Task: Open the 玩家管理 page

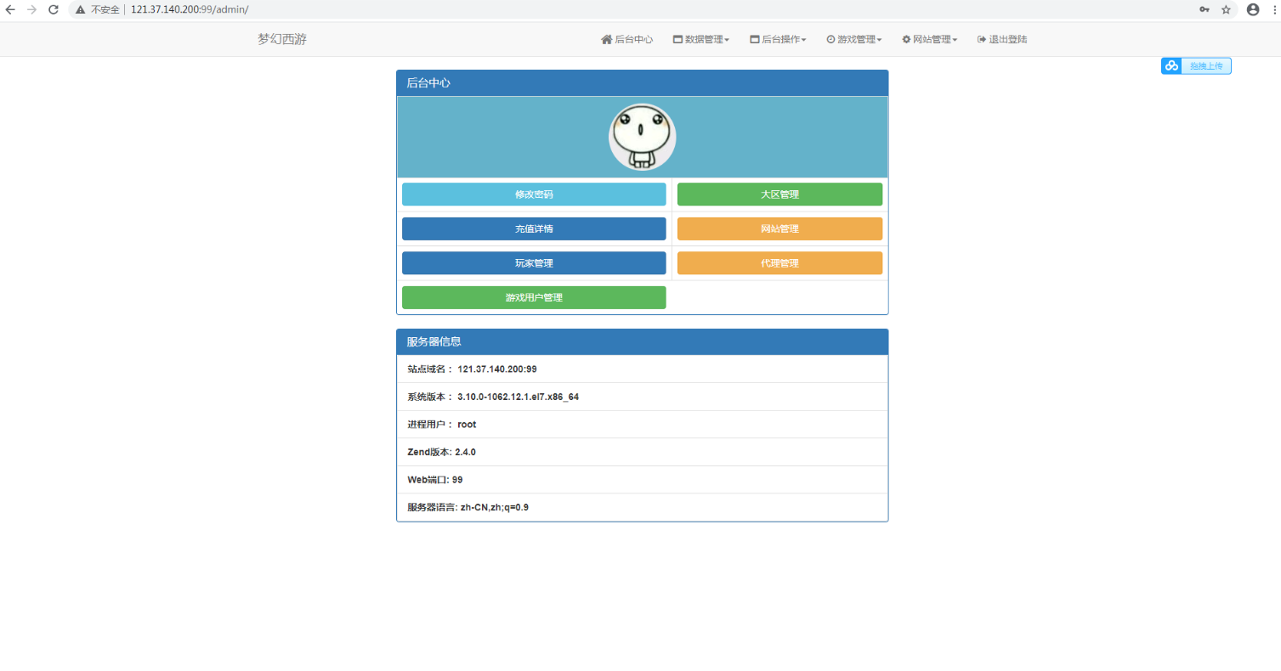Action: (533, 262)
